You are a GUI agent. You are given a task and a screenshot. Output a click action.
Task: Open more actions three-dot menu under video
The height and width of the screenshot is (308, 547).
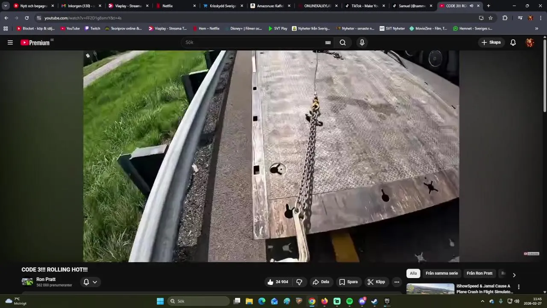tap(397, 282)
